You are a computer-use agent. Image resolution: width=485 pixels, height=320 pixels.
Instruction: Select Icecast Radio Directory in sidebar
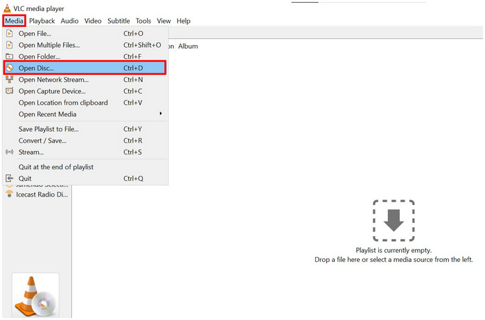click(x=40, y=195)
